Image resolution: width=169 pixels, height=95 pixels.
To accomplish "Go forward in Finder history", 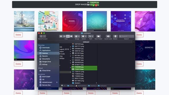I will 44,36.
